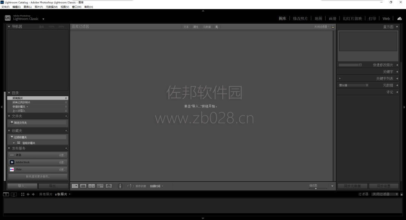Collapse the 导航器 navigator panel

9,26
